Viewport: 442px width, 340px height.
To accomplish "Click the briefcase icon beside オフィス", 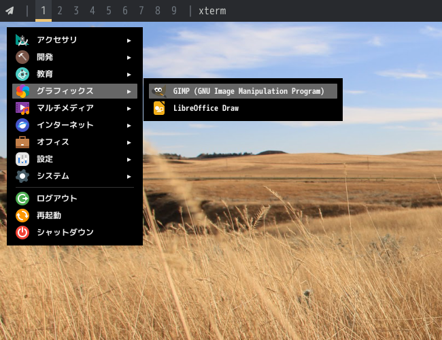I will 22,142.
